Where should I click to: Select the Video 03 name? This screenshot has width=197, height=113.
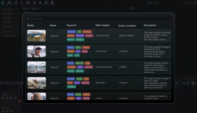[54, 67]
